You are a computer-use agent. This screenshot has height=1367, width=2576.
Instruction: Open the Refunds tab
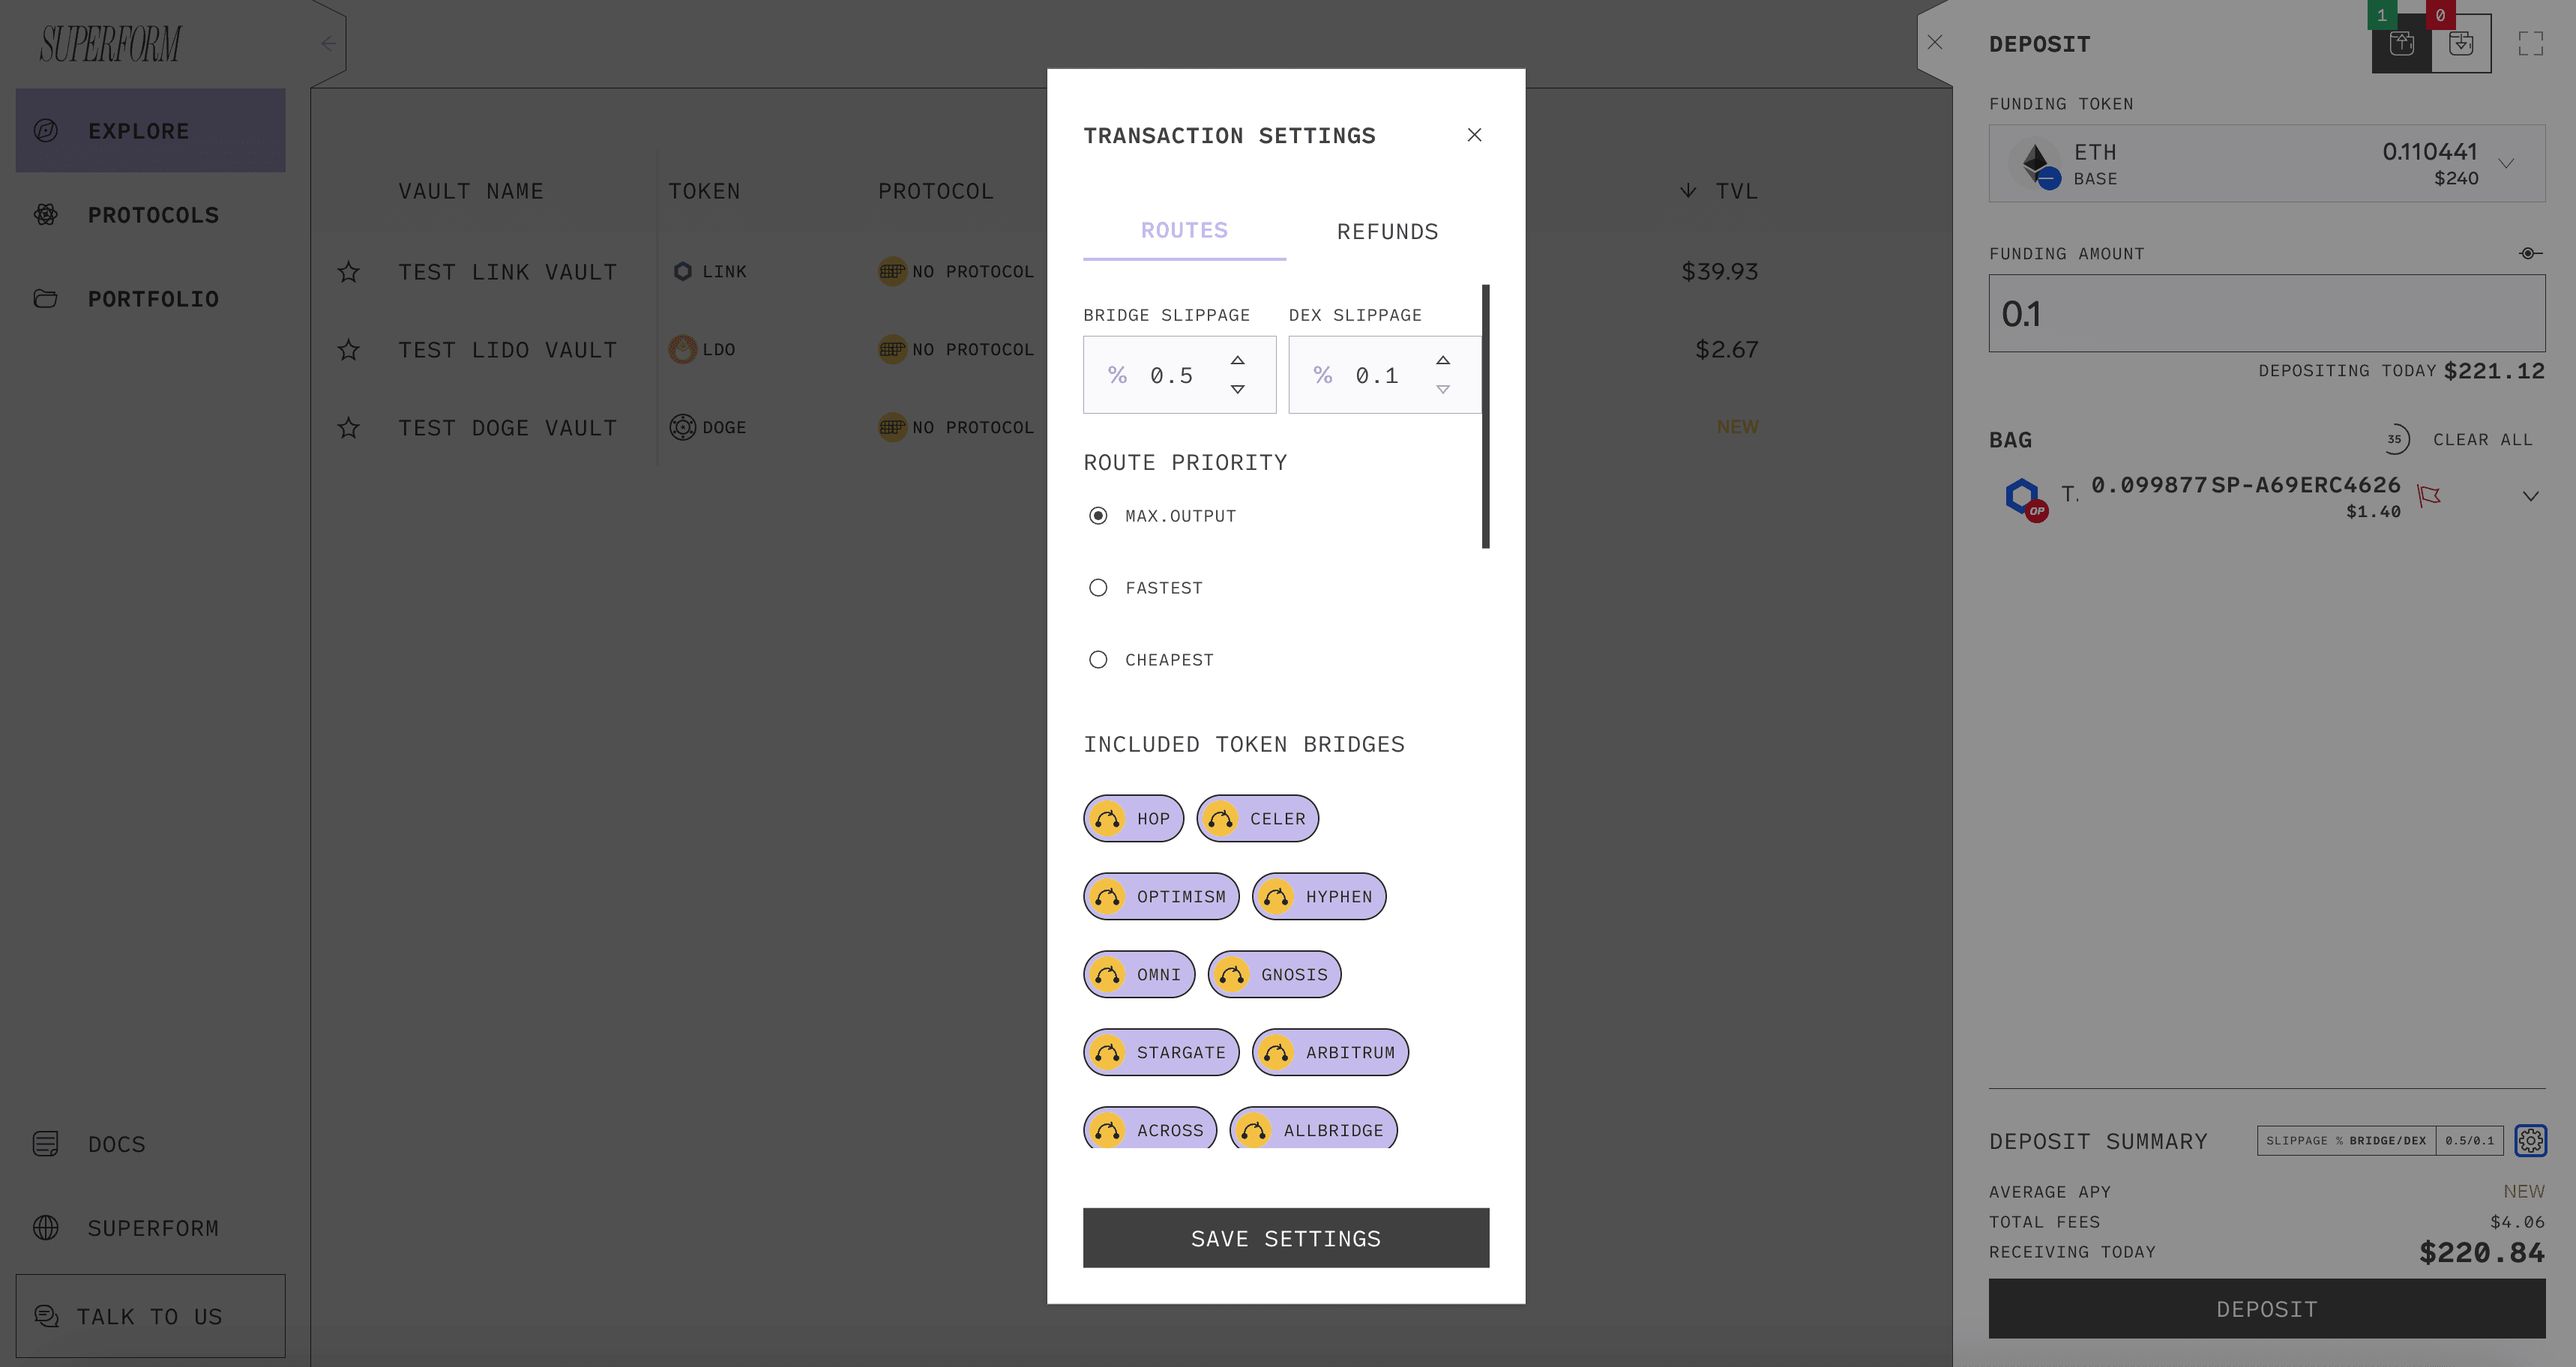[x=1387, y=232]
